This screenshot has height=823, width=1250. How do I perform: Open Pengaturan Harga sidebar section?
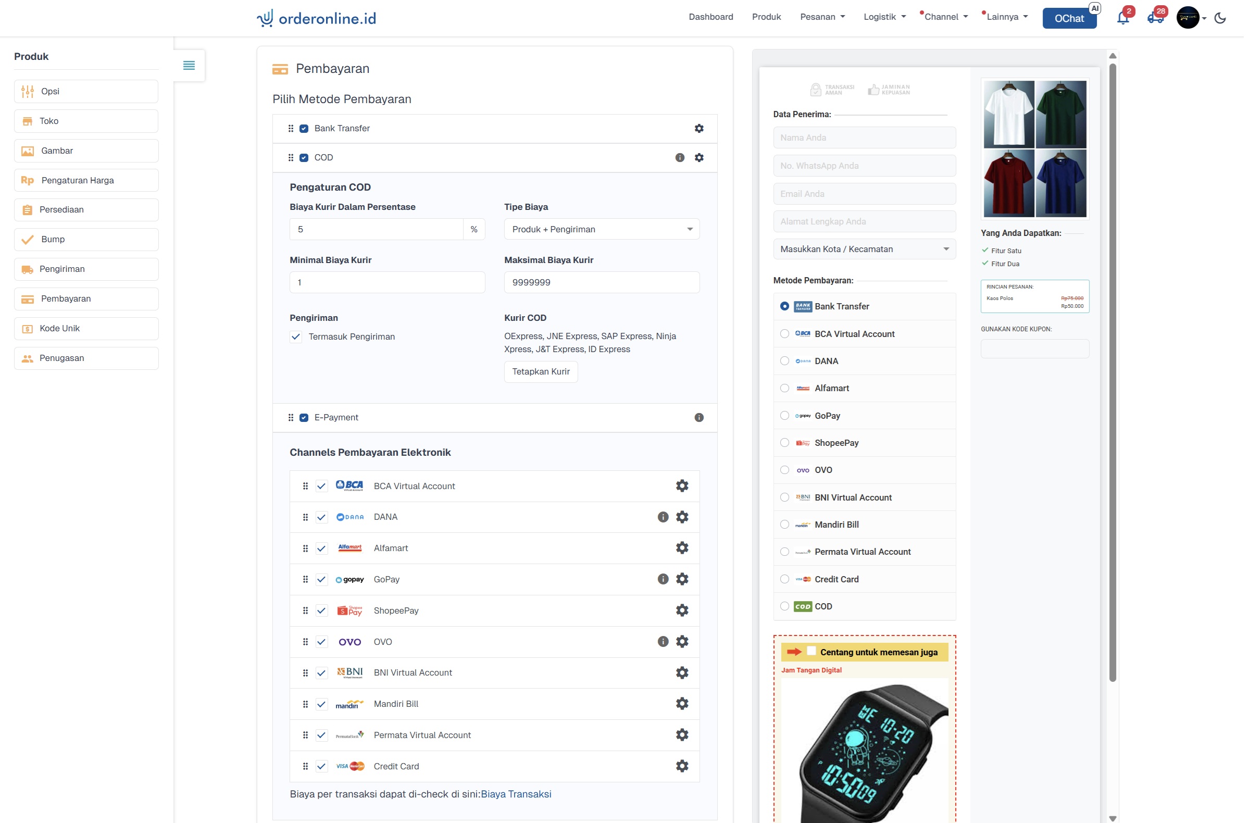86,181
